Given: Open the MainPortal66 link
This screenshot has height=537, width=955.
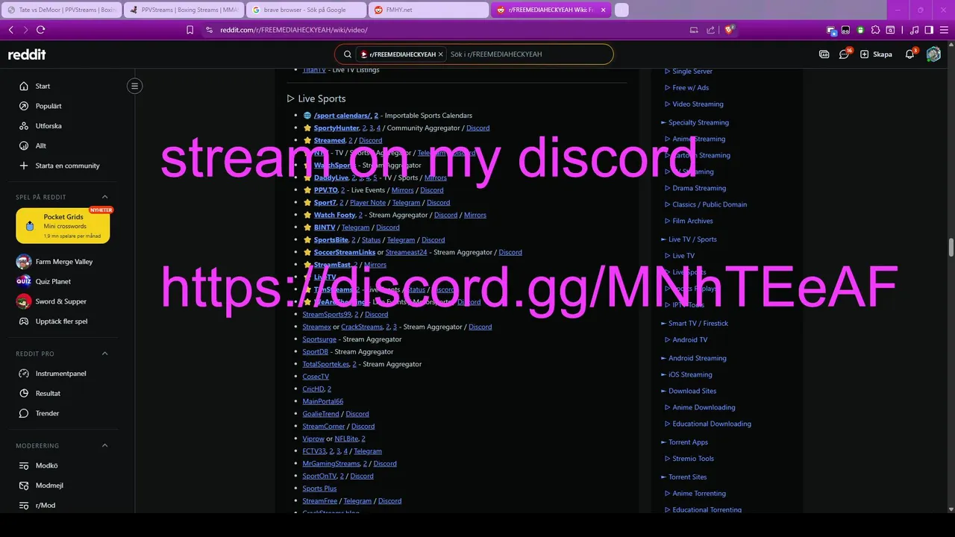Looking at the screenshot, I should click(323, 402).
